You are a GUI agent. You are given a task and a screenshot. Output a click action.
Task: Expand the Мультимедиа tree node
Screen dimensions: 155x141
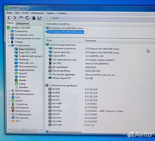(9, 91)
